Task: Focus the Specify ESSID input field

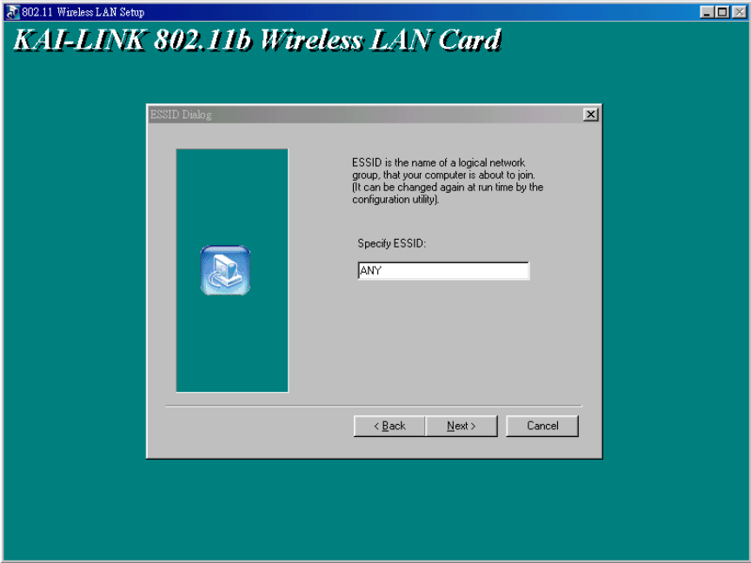Action: click(x=443, y=270)
